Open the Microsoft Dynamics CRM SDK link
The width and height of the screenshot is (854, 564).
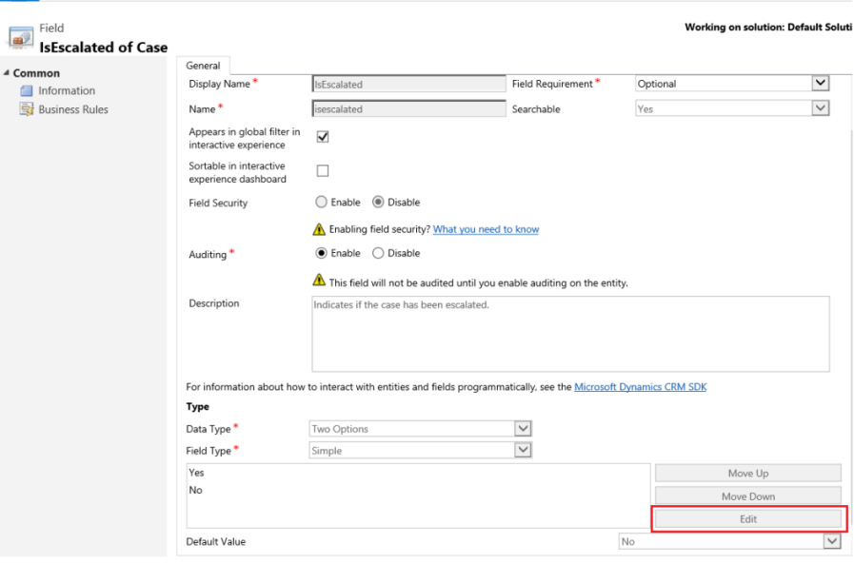click(x=640, y=387)
